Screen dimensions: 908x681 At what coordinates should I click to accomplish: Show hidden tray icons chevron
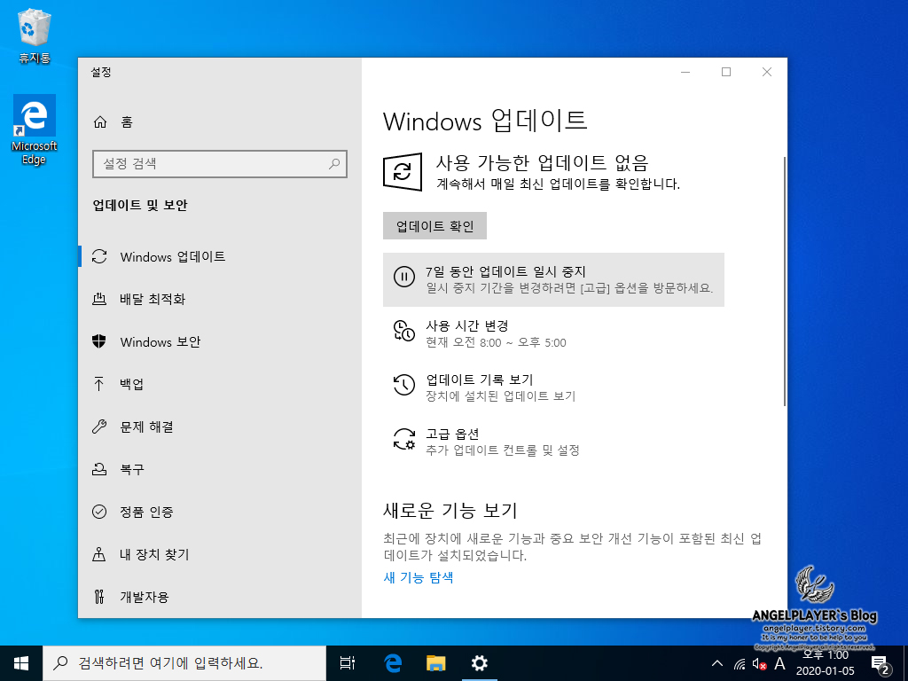click(x=716, y=663)
